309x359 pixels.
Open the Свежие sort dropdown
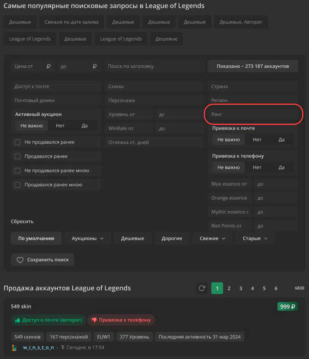(213, 238)
